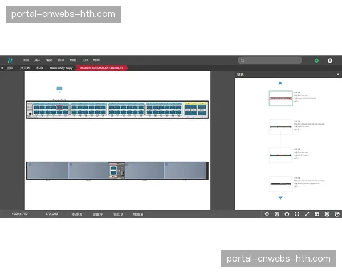Click the fullscreen expand arrows icon

(x=307, y=214)
